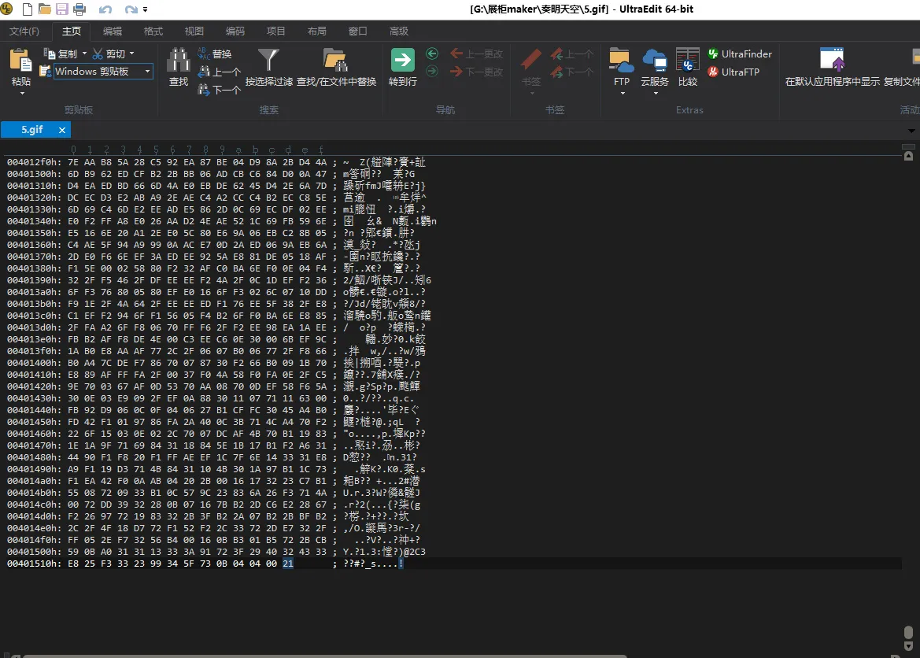Launch UltraFinder
This screenshot has width=920, height=658.
(x=739, y=54)
